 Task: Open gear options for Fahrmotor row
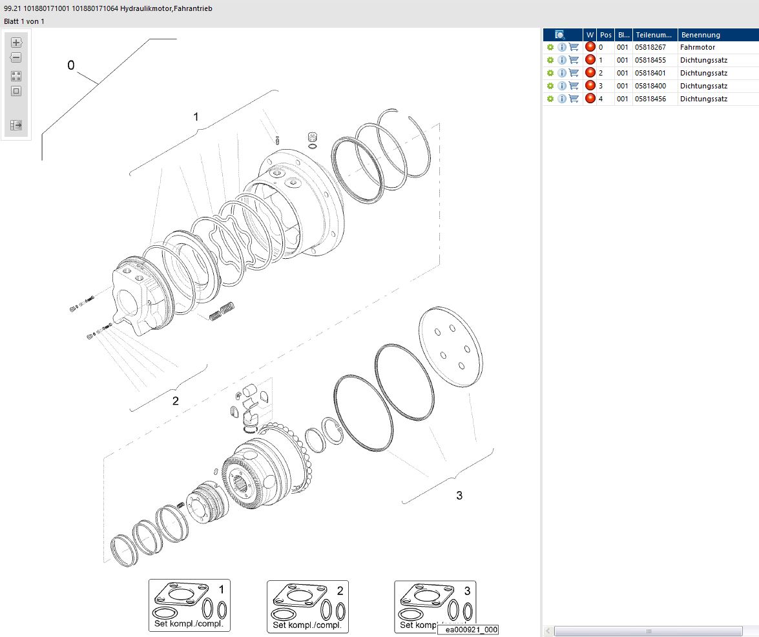click(x=550, y=47)
